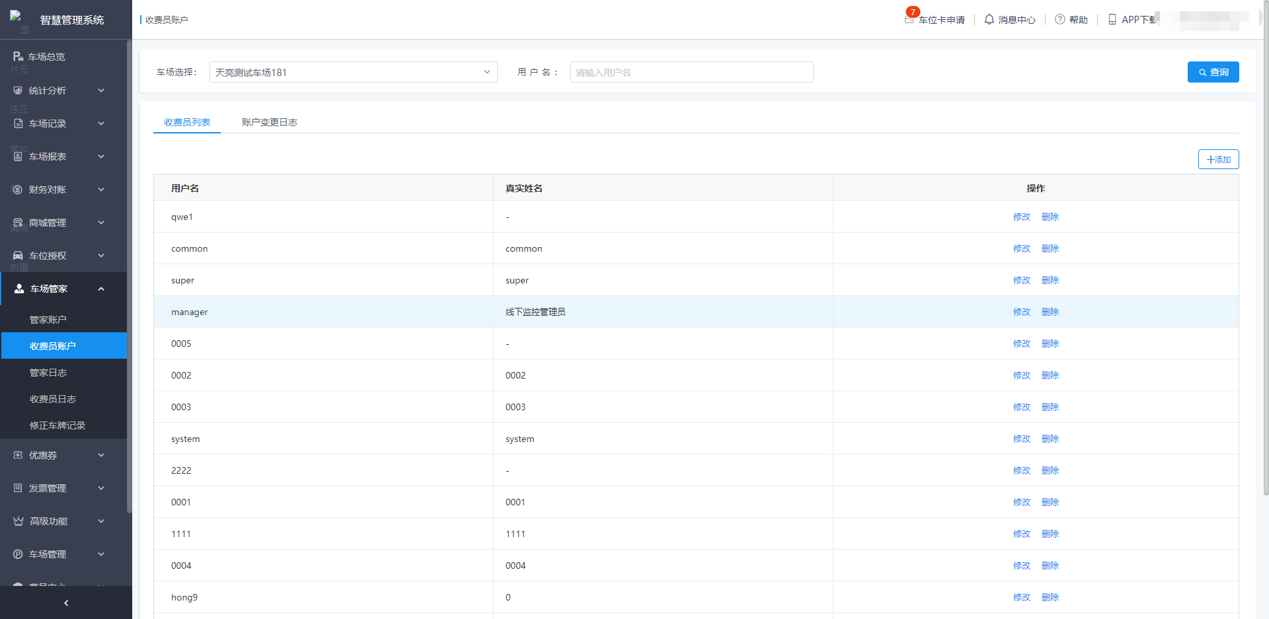
Task: Click 修改 for user manager
Action: [x=1022, y=312]
